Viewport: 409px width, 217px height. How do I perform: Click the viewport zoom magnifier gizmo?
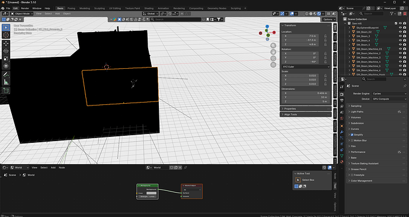[x=273, y=46]
